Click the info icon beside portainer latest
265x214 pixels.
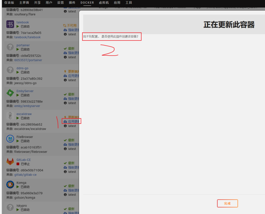pyautogui.click(x=65, y=57)
